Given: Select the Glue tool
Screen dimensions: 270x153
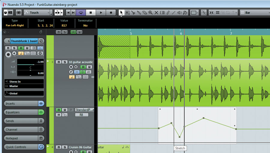Looking at the screenshot, I should [x=139, y=13].
